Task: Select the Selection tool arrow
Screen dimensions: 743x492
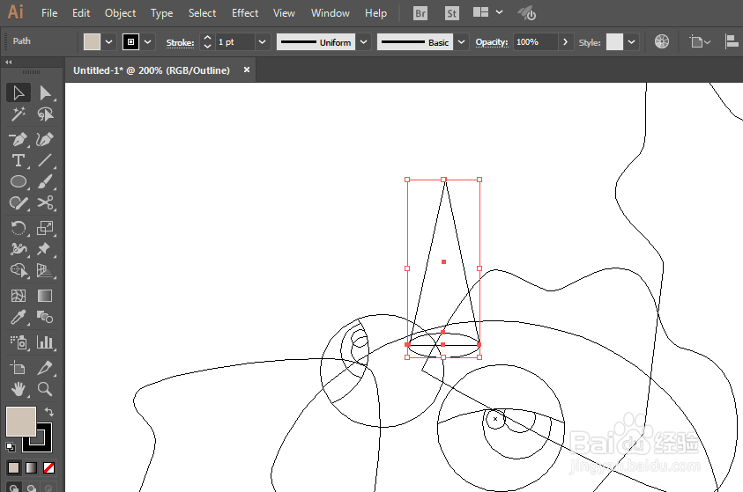Action: tap(19, 92)
